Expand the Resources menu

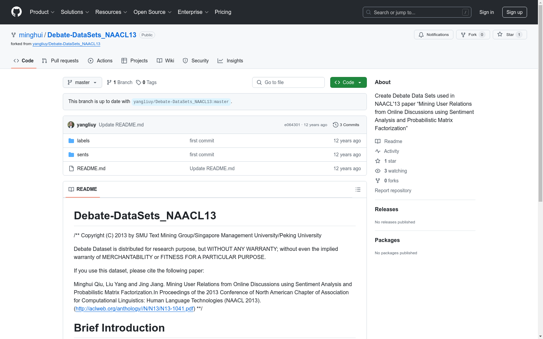[111, 12]
